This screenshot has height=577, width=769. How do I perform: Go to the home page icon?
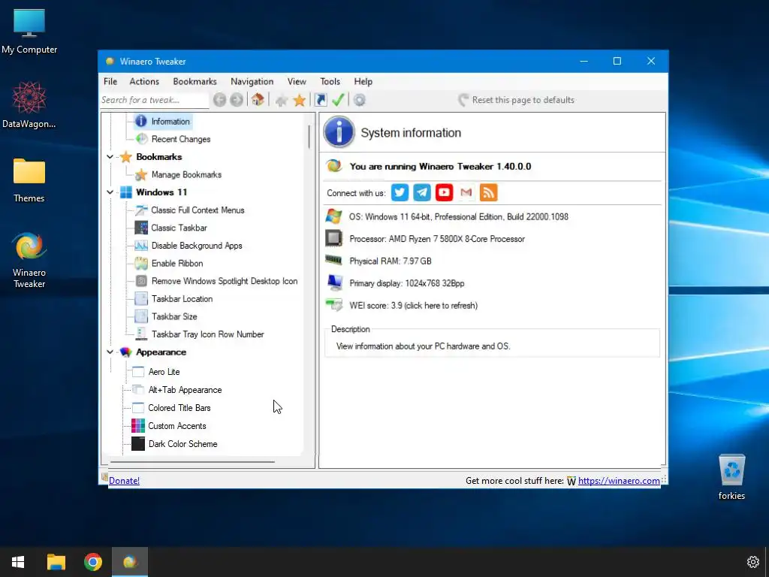coord(258,100)
